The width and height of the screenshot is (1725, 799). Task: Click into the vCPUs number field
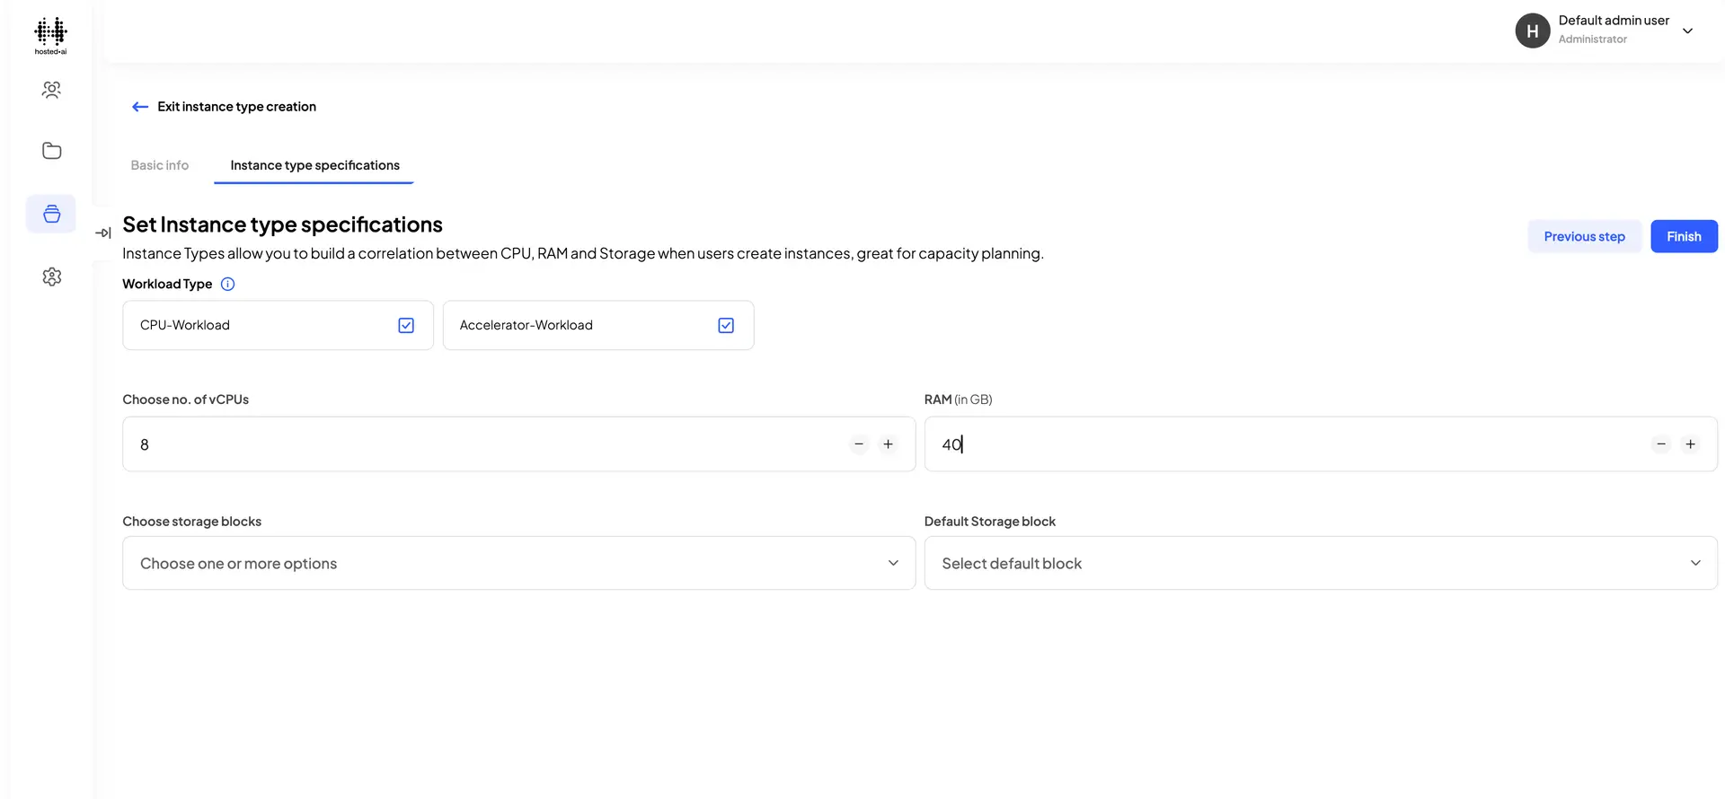[519, 444]
